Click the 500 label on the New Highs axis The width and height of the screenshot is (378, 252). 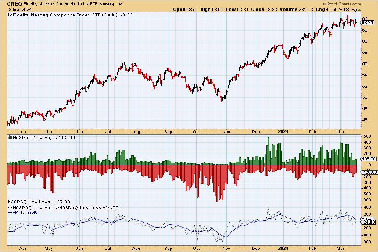click(x=367, y=136)
